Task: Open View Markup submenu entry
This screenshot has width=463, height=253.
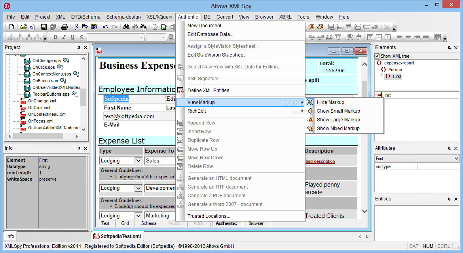Action: pyautogui.click(x=240, y=102)
